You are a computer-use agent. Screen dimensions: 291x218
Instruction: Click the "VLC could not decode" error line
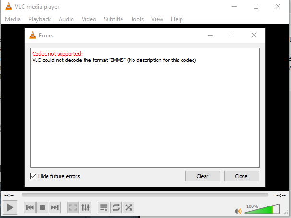point(114,60)
